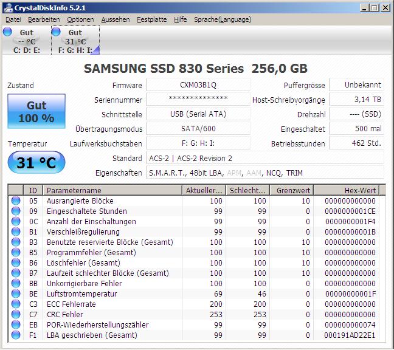The width and height of the screenshot is (394, 350).
Task: Click the Drehzahl value ---- (SSD)
Action: click(x=356, y=114)
